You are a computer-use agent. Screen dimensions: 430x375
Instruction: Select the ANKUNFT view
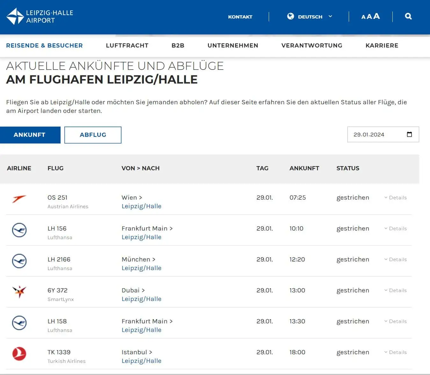(x=30, y=135)
